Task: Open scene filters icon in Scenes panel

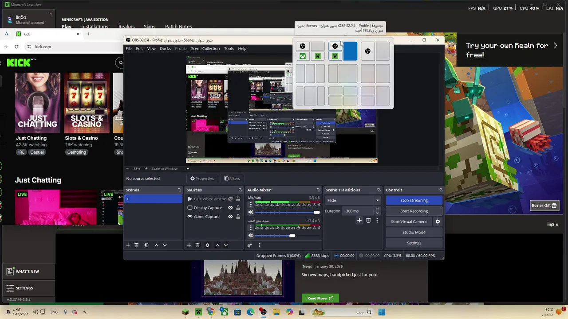Action: (x=146, y=245)
